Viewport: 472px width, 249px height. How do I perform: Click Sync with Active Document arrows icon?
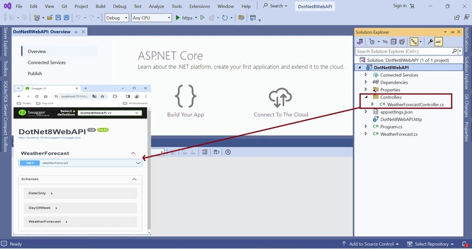[x=385, y=42]
